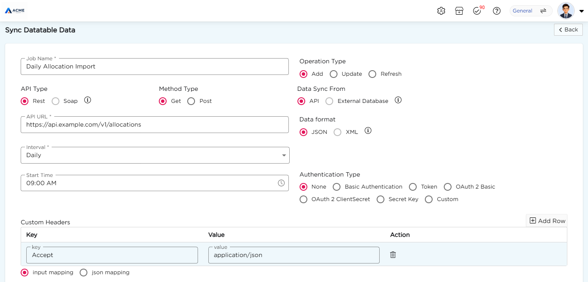Click the API URL input field
Image resolution: width=588 pixels, height=282 pixels.
point(155,124)
